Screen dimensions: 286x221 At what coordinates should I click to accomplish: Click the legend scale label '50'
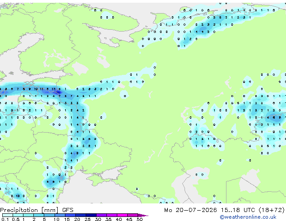[x=140, y=219]
